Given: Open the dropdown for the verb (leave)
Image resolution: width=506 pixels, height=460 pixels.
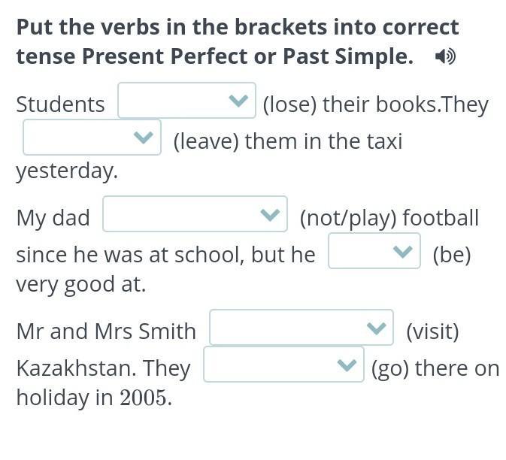Looking at the screenshot, I should 92,138.
